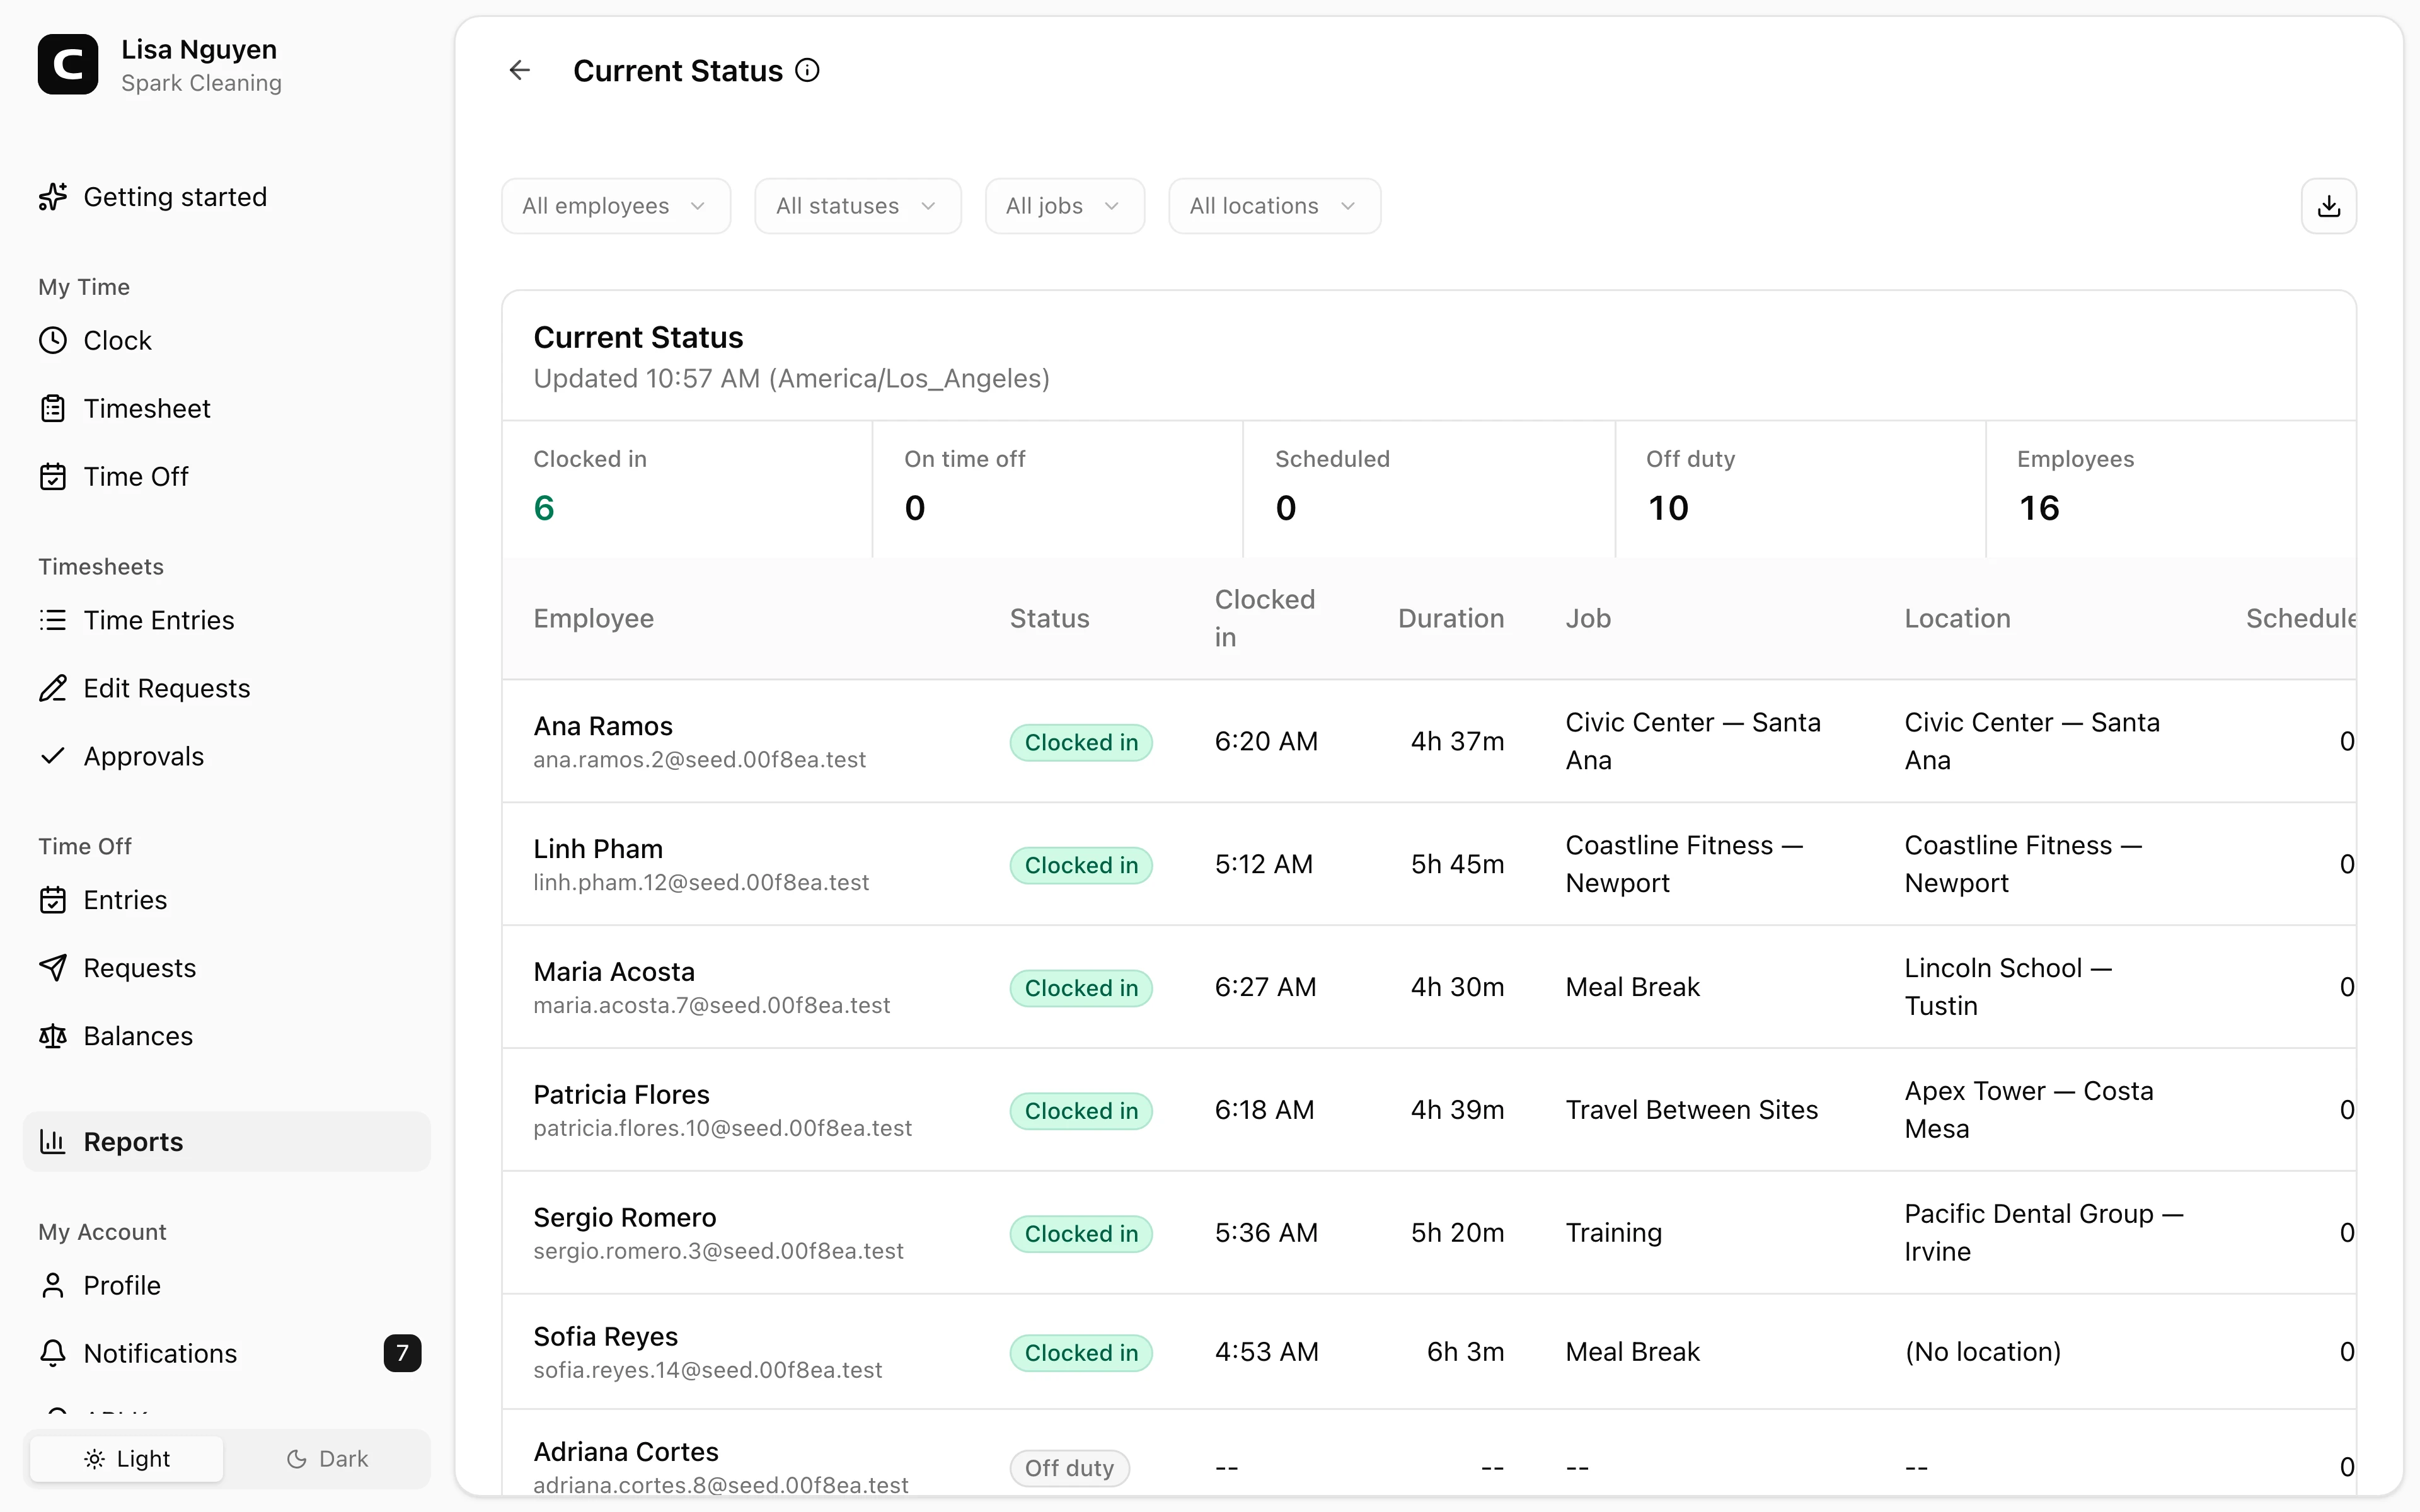This screenshot has height=1512, width=2420.
Task: Click the Approvals checkmark icon
Action: pos(53,757)
